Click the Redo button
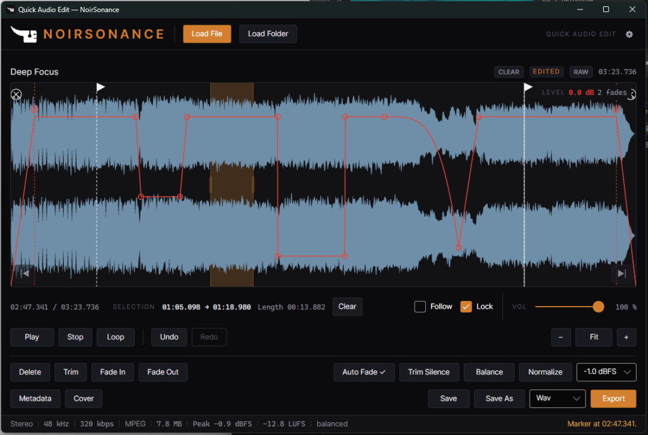Image resolution: width=648 pixels, height=435 pixels. (x=209, y=337)
